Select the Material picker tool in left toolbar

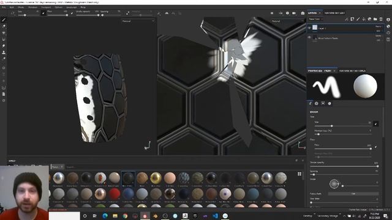click(x=4, y=59)
